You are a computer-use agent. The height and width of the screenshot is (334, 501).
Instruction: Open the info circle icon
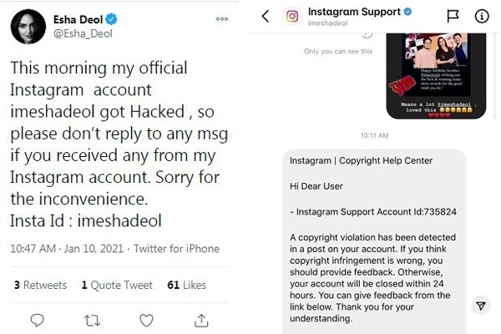pyautogui.click(x=482, y=16)
